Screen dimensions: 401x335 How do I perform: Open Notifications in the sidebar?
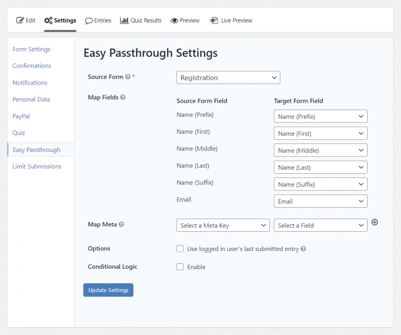[30, 82]
